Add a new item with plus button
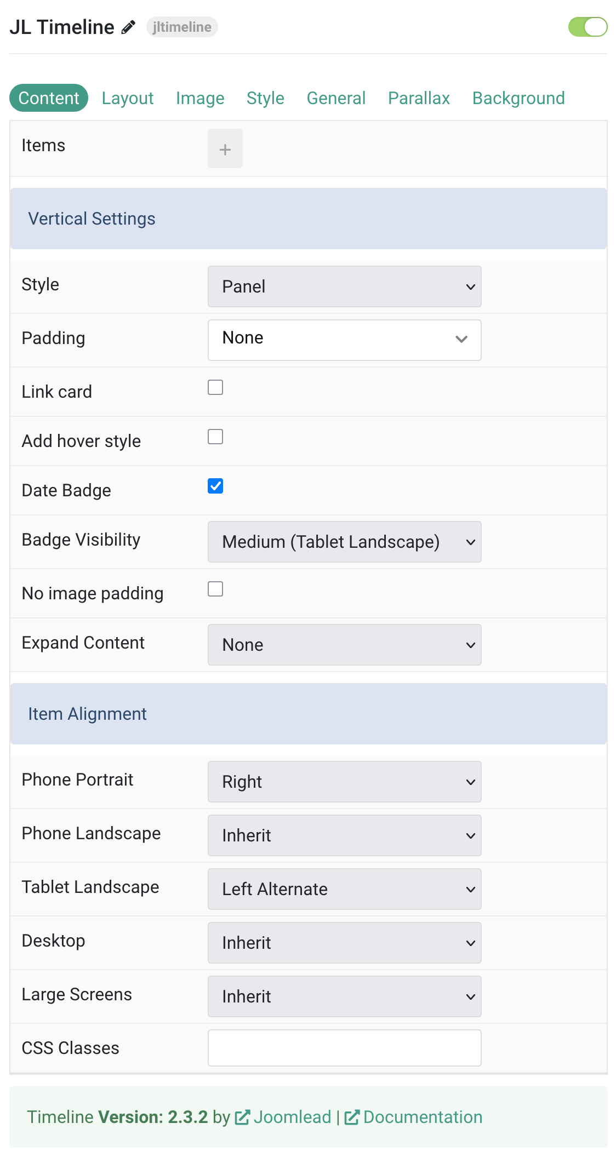The image size is (616, 1169). [225, 149]
